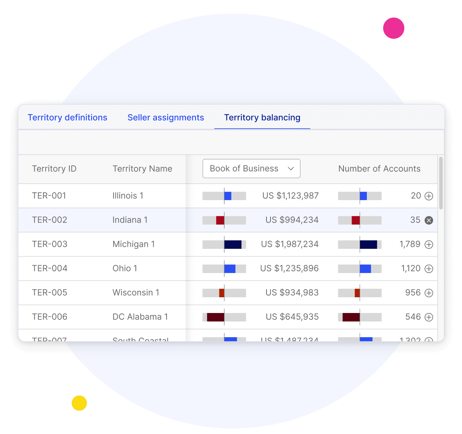Click the US $994,234 value for Indiana 1

291,220
